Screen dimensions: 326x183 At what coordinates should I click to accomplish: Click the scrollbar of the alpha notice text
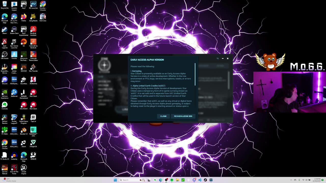pyautogui.click(x=195, y=74)
